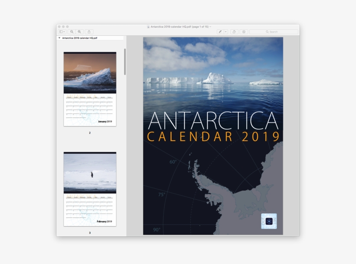
Task: Click the PDF document icon in title bar
Action: pyautogui.click(x=148, y=26)
